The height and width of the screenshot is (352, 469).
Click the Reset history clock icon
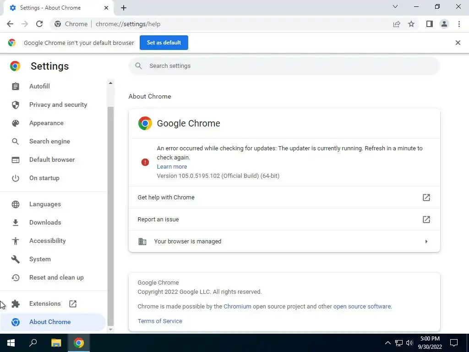point(16,277)
